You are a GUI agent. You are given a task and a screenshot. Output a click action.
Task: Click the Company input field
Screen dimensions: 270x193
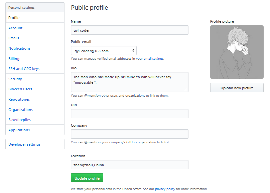point(130,134)
